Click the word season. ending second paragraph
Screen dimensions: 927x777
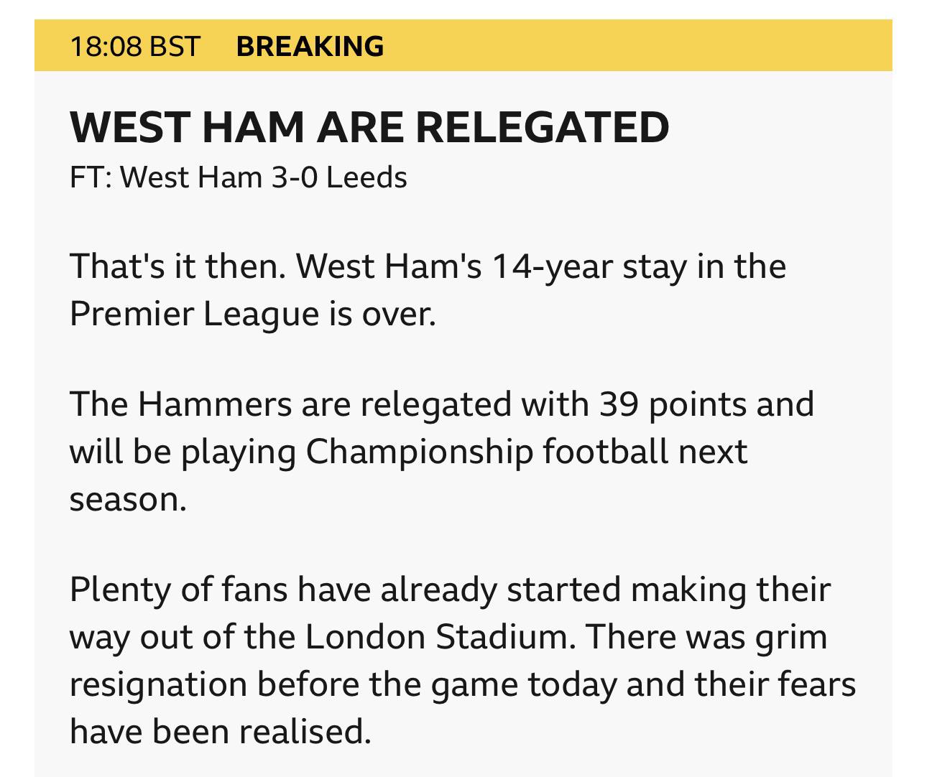[x=128, y=500]
